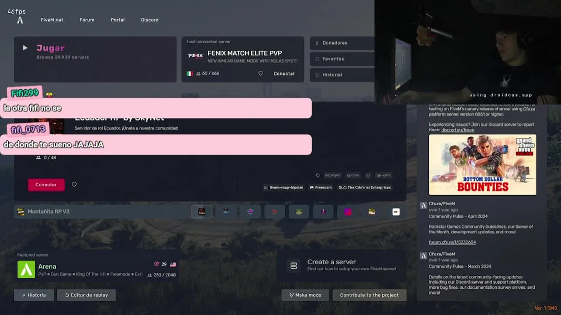Image resolution: width=561 pixels, height=315 pixels.
Task: Select the round purple emblem server icon
Action: tap(250, 212)
